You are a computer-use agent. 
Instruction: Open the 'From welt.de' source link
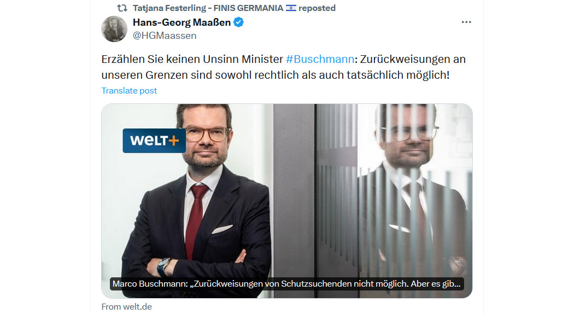pyautogui.click(x=127, y=307)
